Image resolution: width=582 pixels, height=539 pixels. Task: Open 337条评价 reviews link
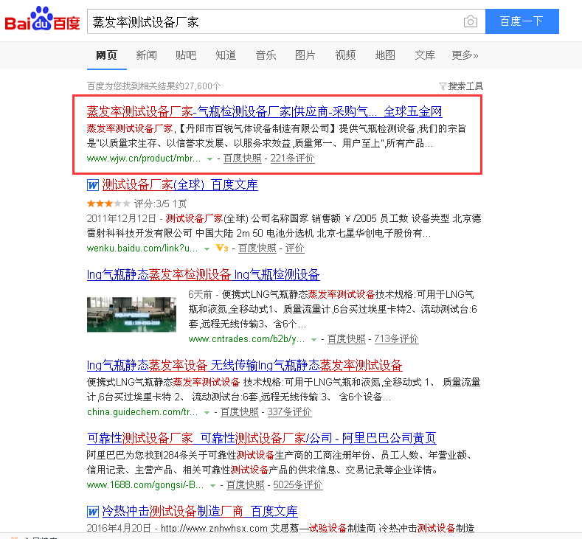coord(289,411)
